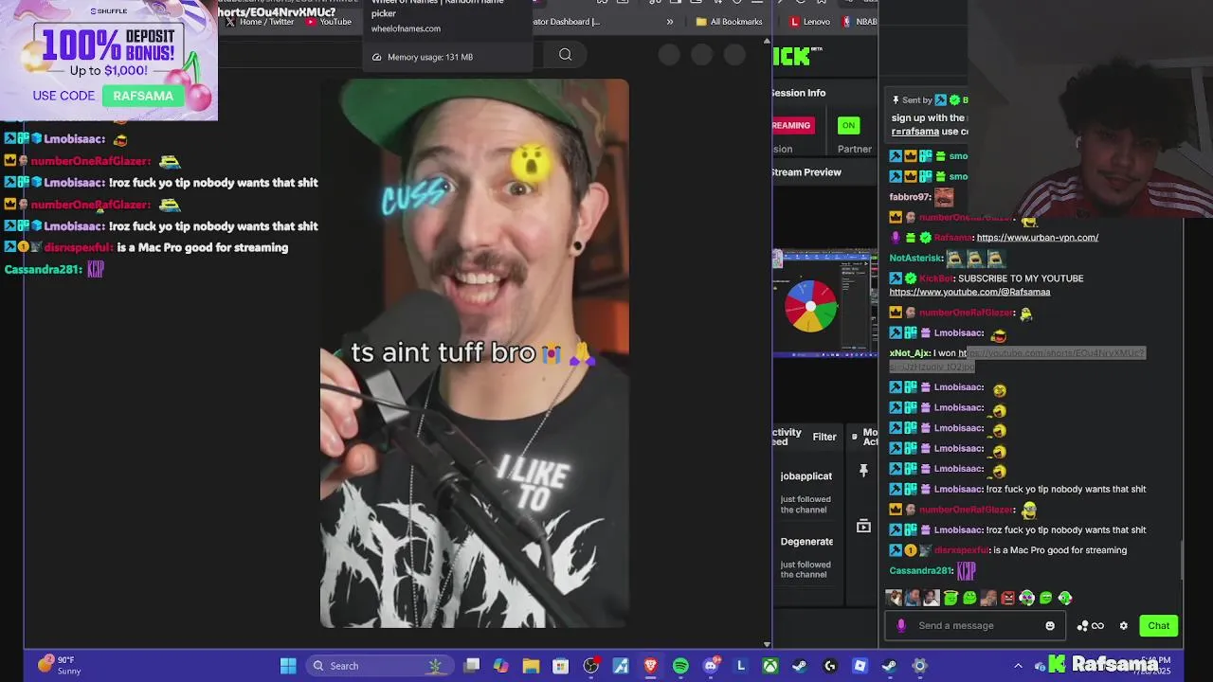Open Discord from the taskbar
The image size is (1213, 682).
(x=711, y=666)
